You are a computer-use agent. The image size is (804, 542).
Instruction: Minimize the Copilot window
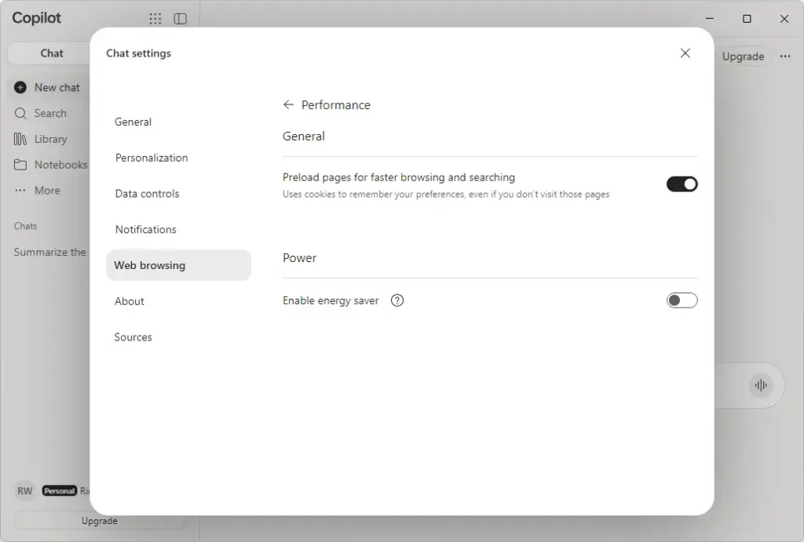pos(710,19)
